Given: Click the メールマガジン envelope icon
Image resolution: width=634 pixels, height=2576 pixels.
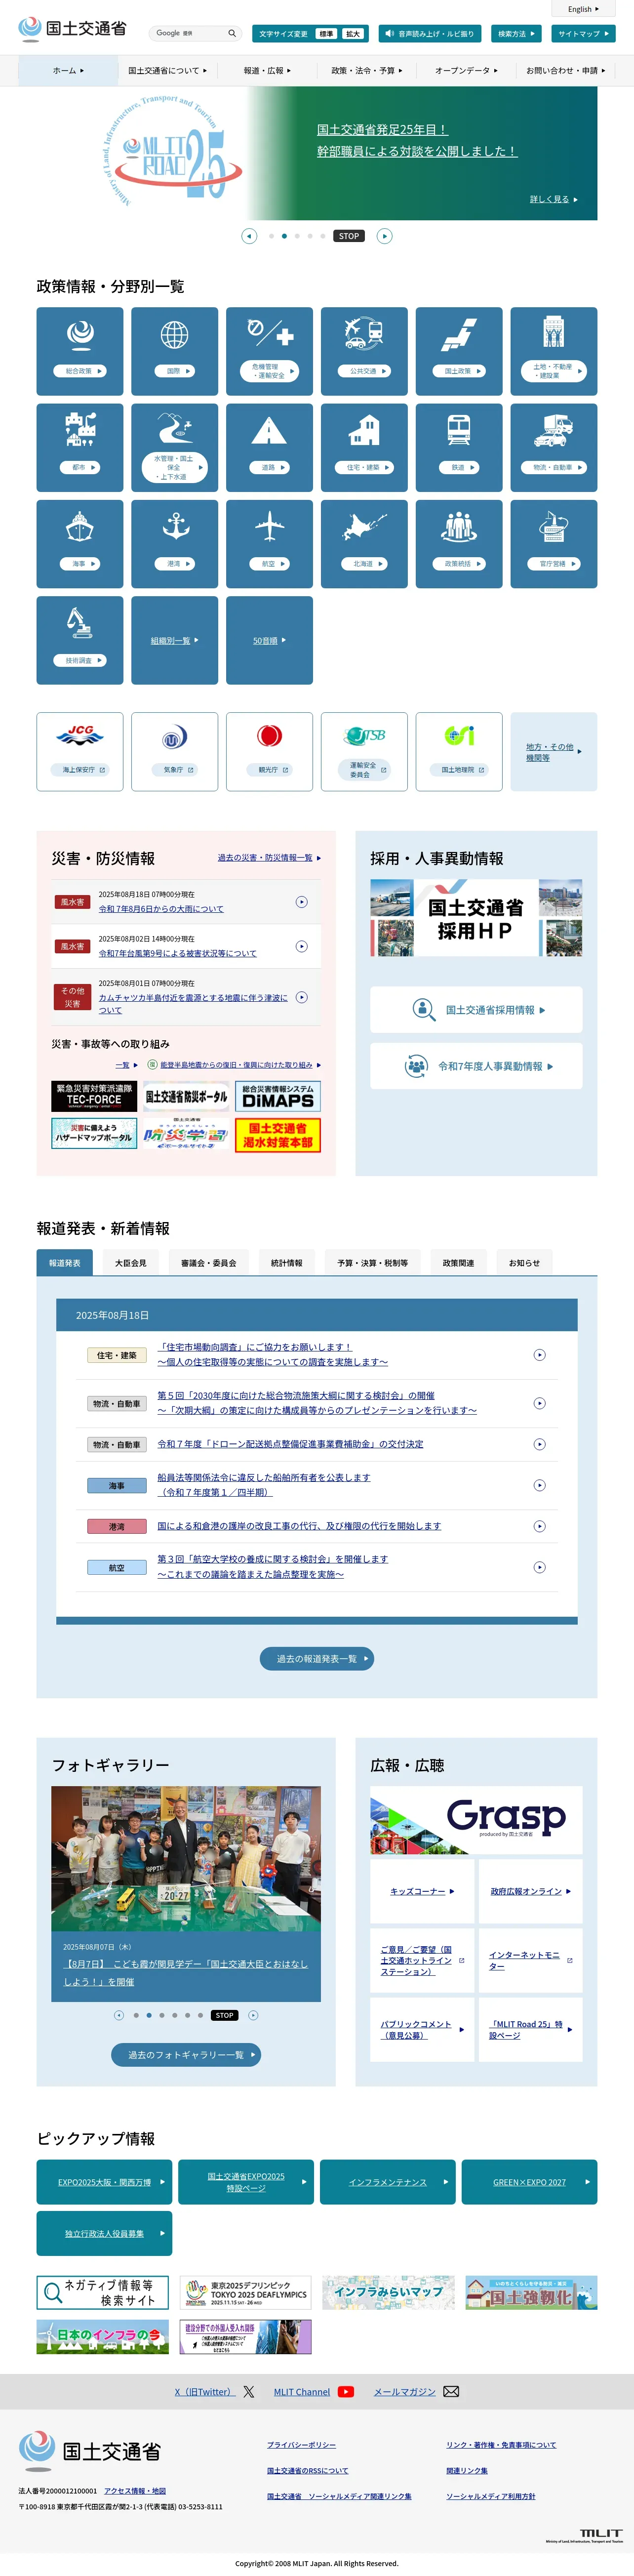Looking at the screenshot, I should click(451, 2392).
